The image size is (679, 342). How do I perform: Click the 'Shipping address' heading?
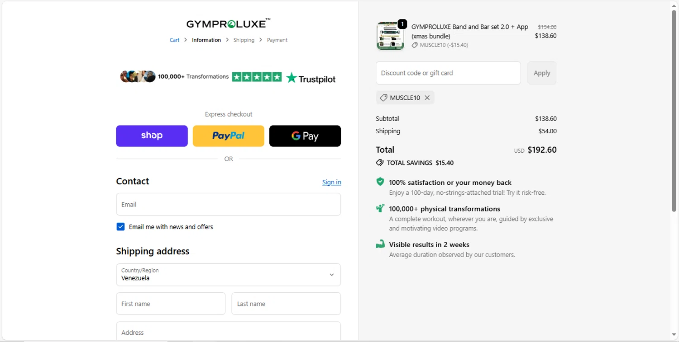click(153, 251)
